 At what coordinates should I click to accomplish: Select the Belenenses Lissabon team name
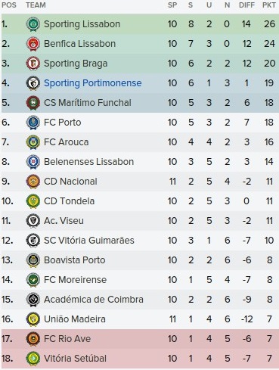click(88, 162)
